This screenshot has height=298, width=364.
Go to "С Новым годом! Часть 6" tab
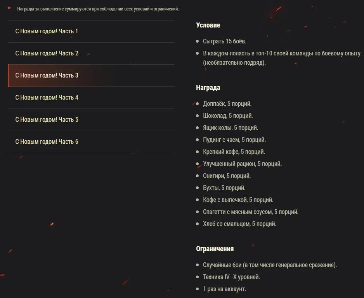pos(47,142)
